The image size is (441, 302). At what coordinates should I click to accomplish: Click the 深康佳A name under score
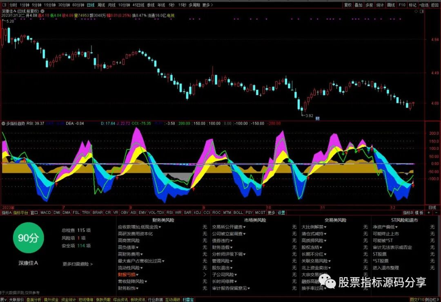pyautogui.click(x=28, y=263)
